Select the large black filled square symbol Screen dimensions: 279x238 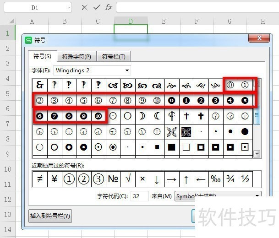point(171,147)
